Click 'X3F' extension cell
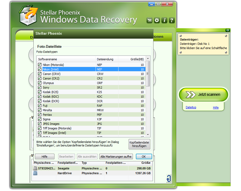The image size is (241, 191). coord(99,119)
